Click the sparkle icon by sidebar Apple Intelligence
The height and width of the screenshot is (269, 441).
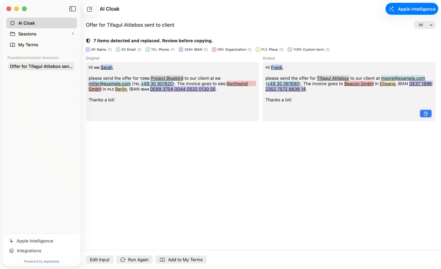coord(11,241)
